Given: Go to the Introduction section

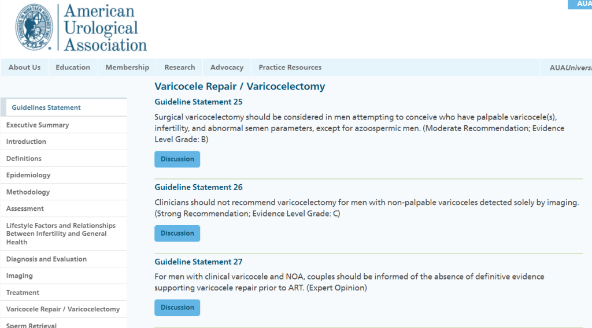Looking at the screenshot, I should (x=26, y=142).
